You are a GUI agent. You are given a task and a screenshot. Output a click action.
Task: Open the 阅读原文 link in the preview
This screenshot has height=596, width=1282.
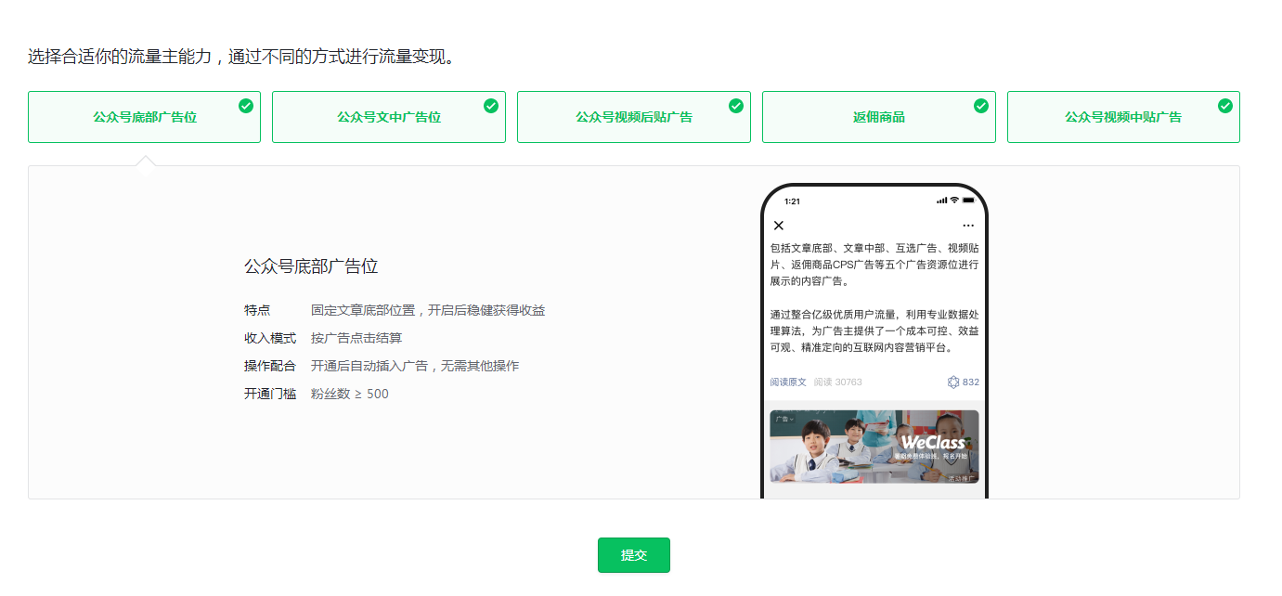coord(788,382)
